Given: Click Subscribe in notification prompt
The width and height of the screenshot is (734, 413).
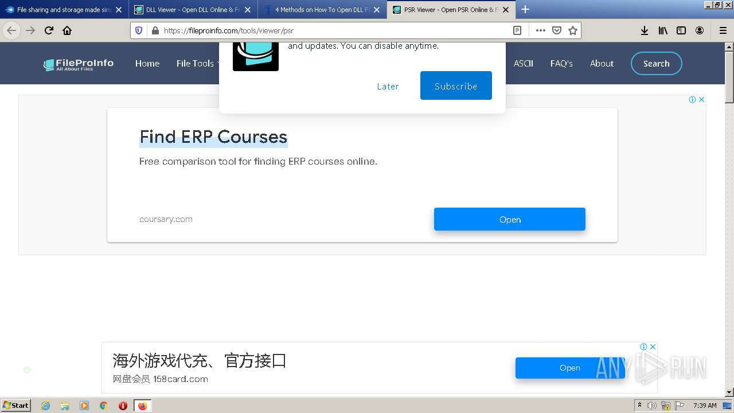Looking at the screenshot, I should pos(456,85).
